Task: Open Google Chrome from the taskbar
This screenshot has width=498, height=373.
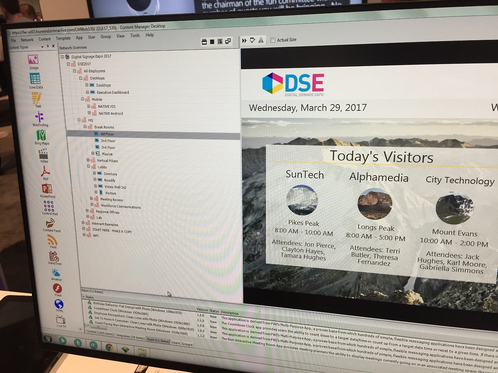Action: point(109,347)
